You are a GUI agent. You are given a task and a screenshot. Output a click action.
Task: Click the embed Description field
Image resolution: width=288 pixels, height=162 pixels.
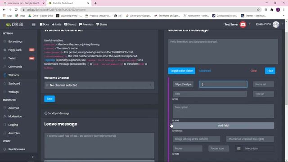223,111
